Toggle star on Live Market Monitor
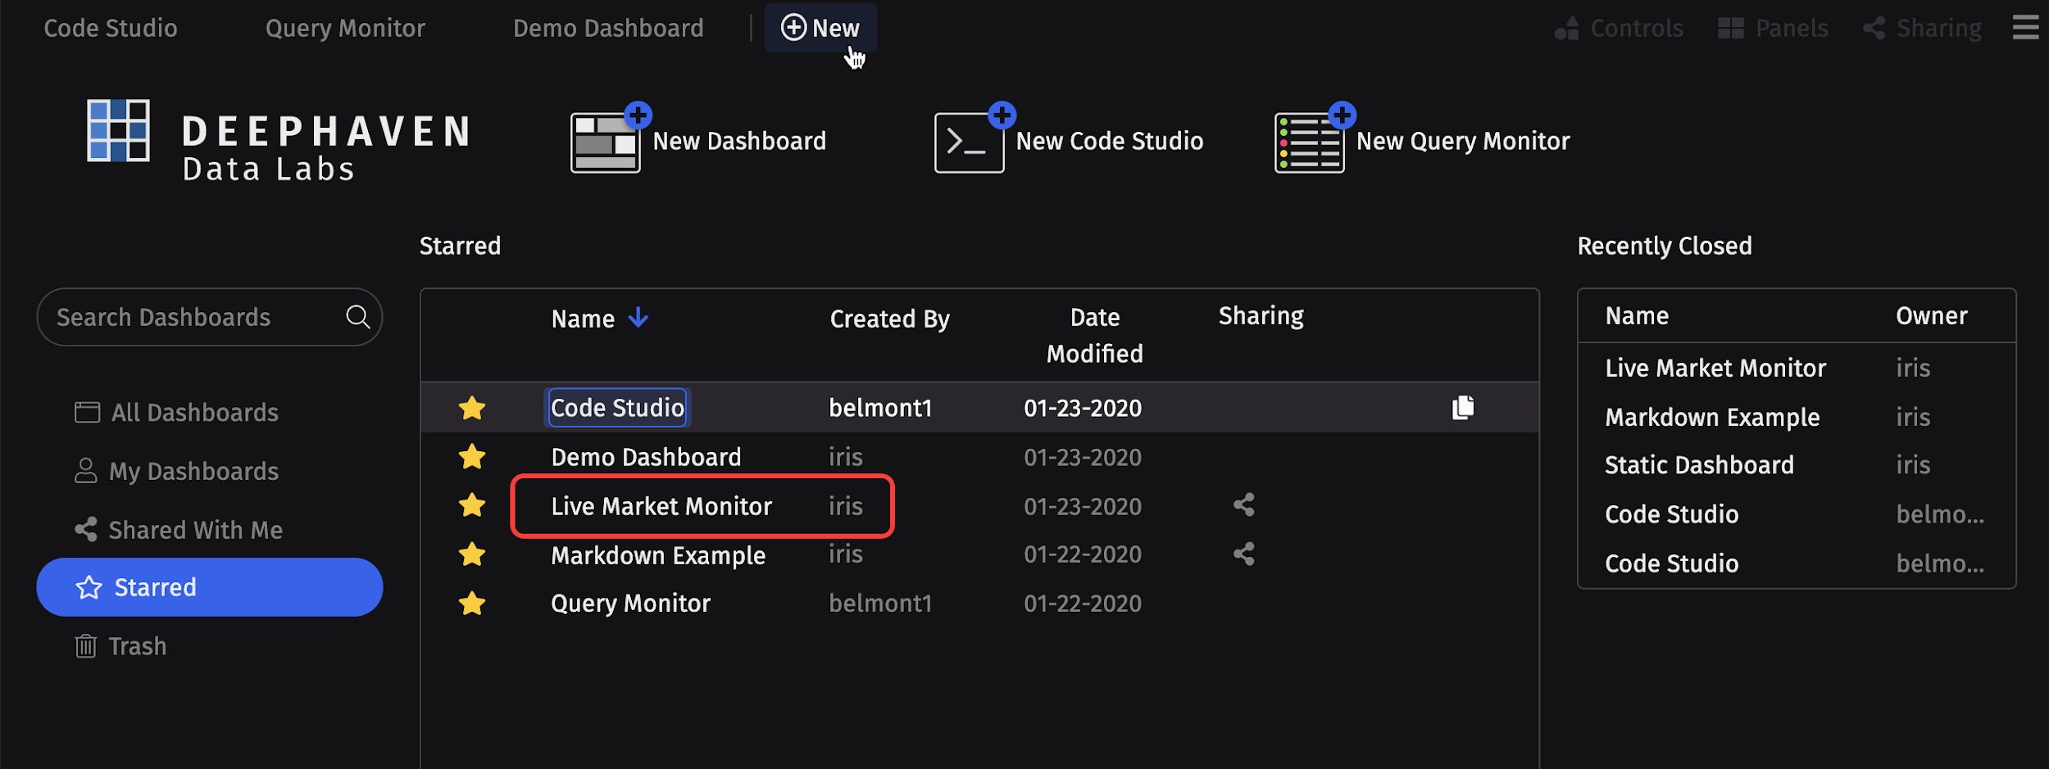The width and height of the screenshot is (2049, 769). tap(472, 505)
